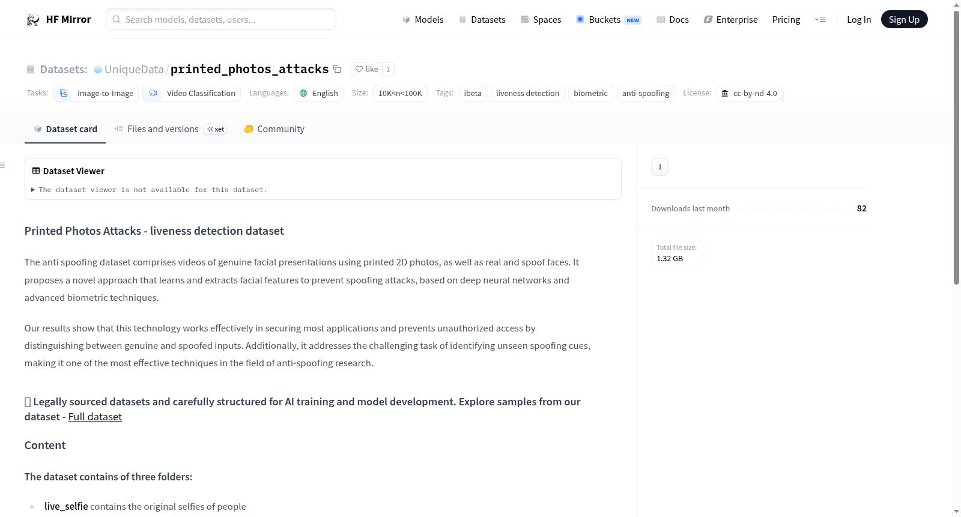Open the Community tab
The width and height of the screenshot is (961, 517).
(274, 128)
